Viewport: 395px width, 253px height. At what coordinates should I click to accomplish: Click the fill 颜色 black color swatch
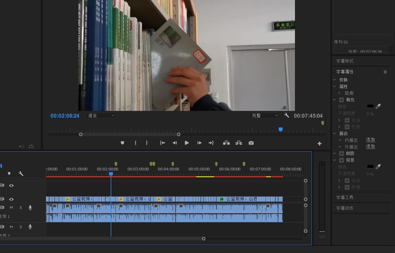370,106
